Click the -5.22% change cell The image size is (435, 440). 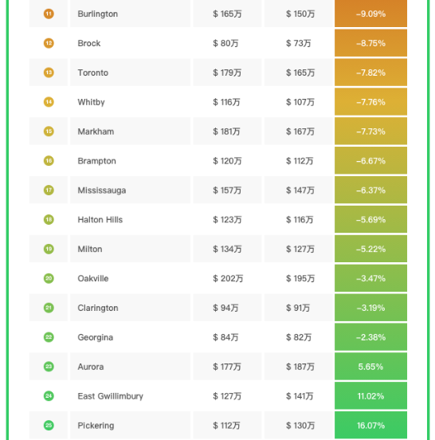coord(370,249)
